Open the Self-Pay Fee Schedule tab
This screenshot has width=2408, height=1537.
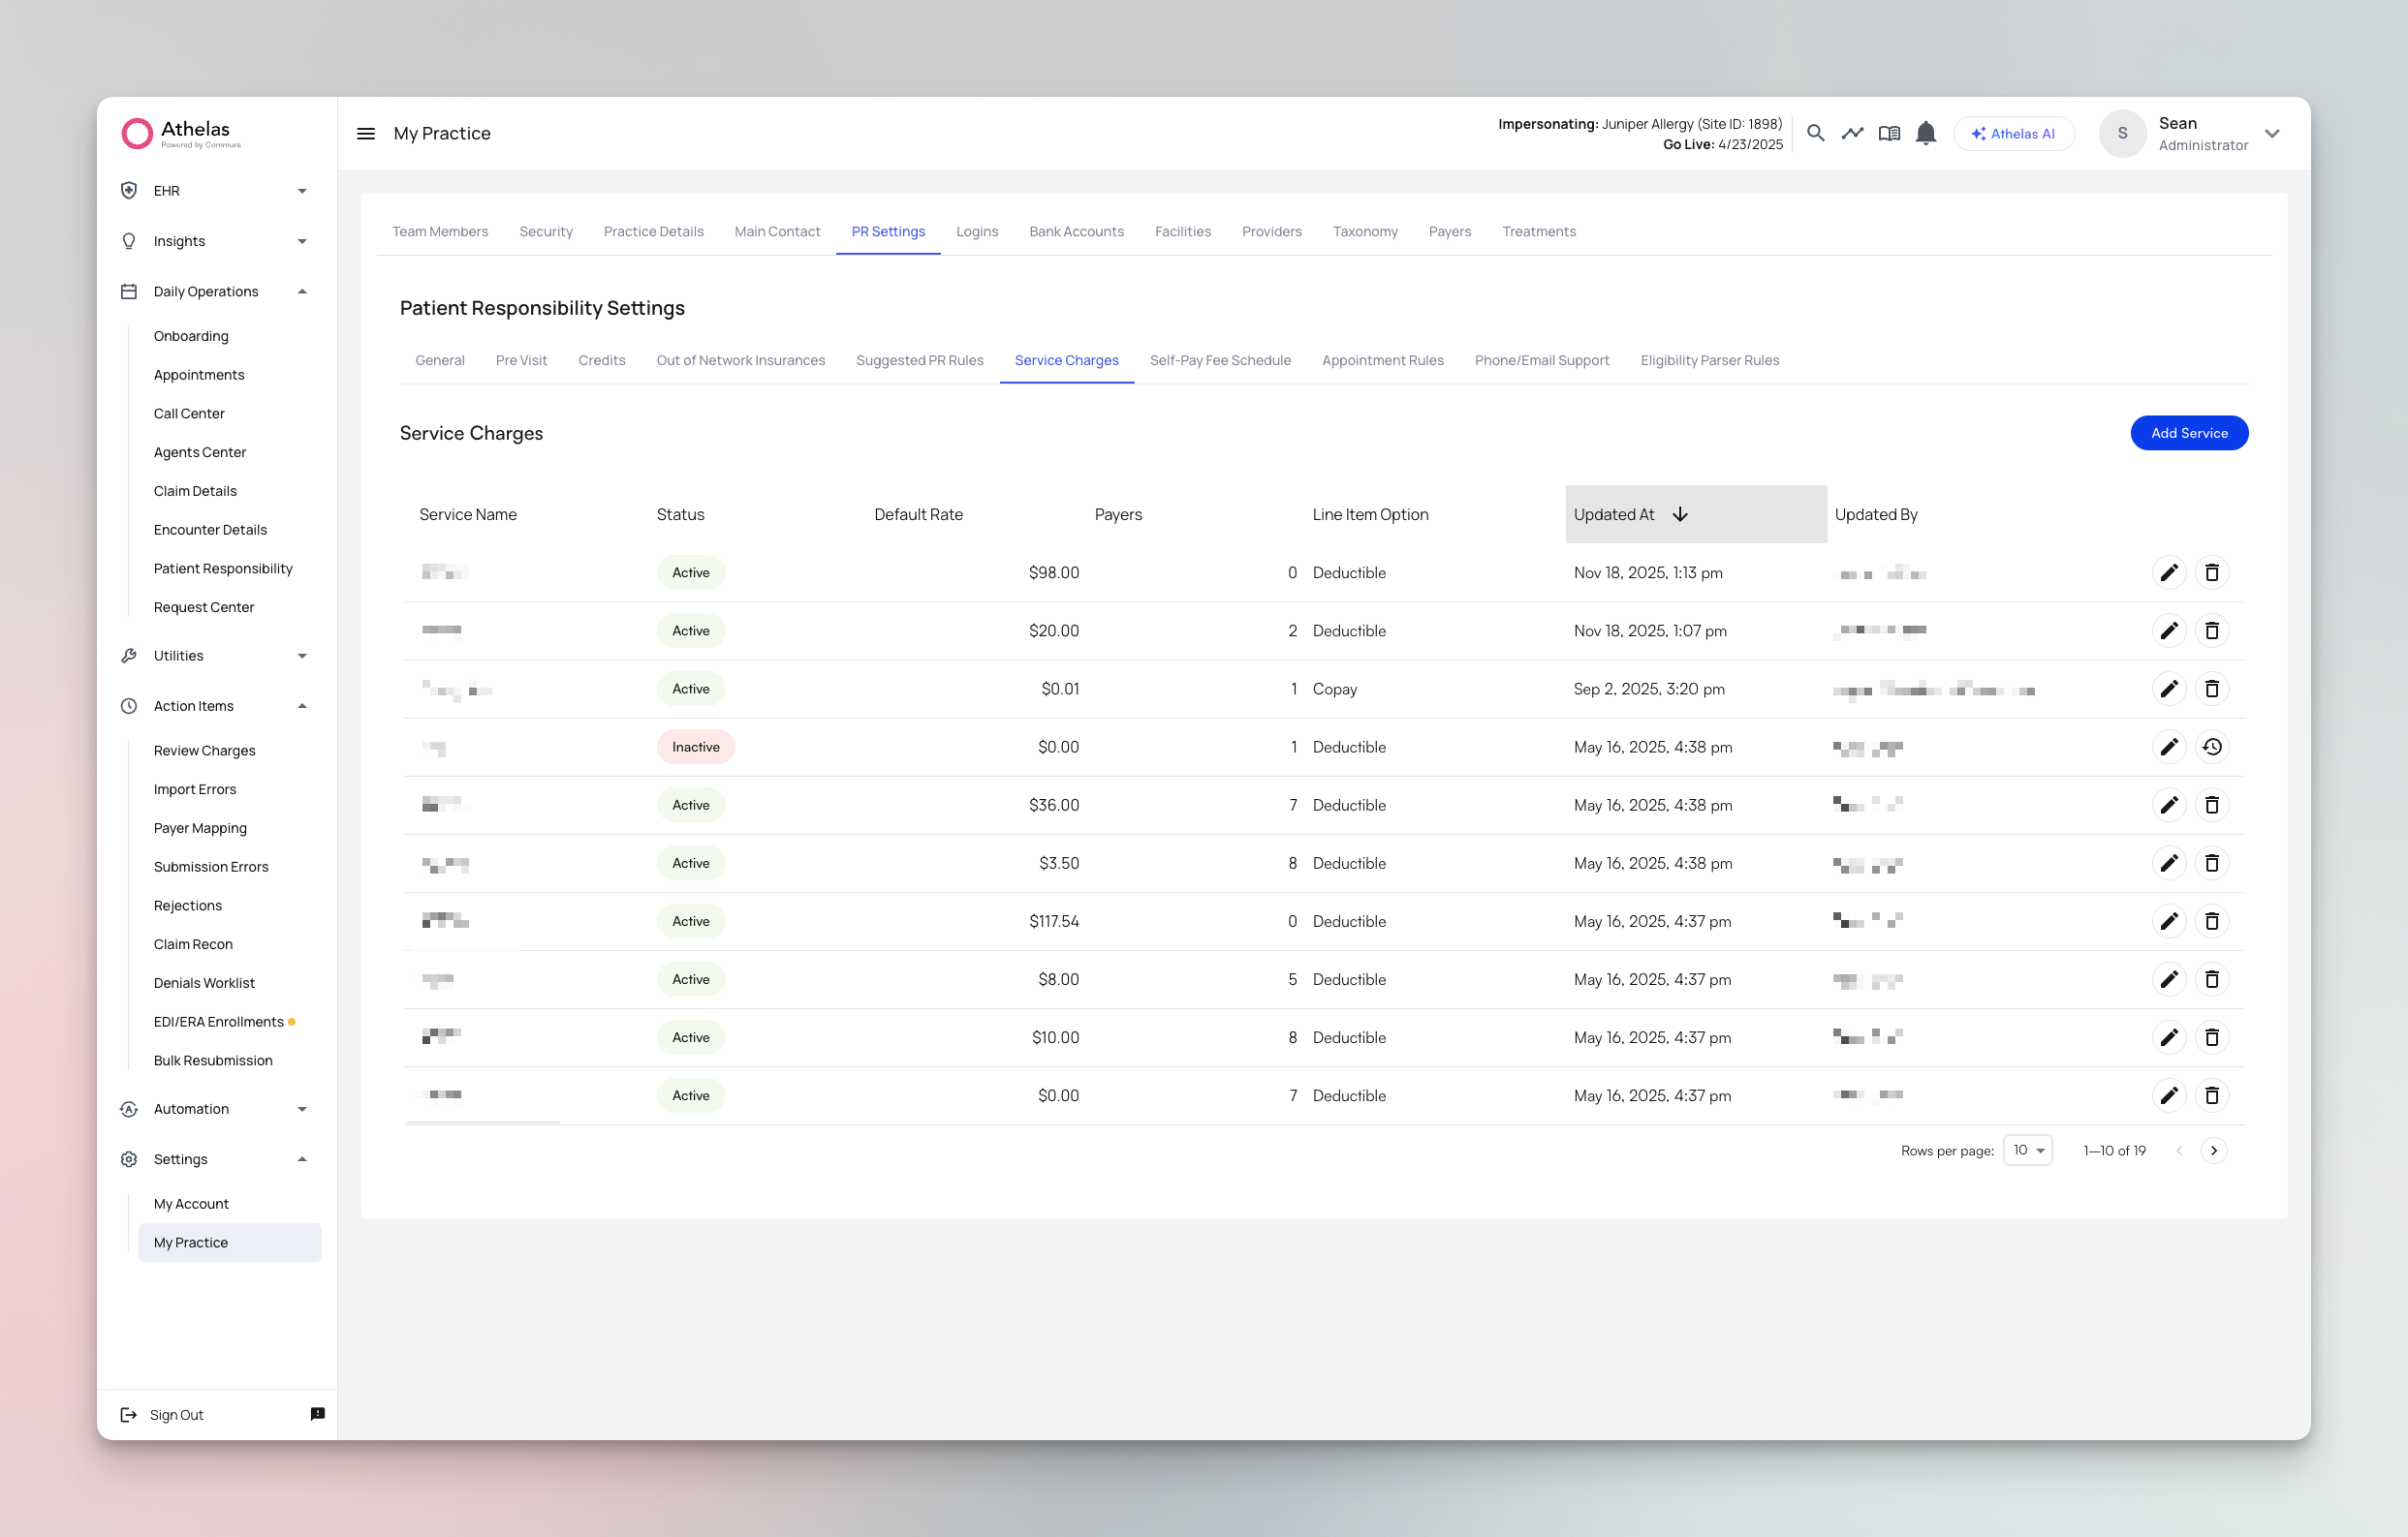1219,361
